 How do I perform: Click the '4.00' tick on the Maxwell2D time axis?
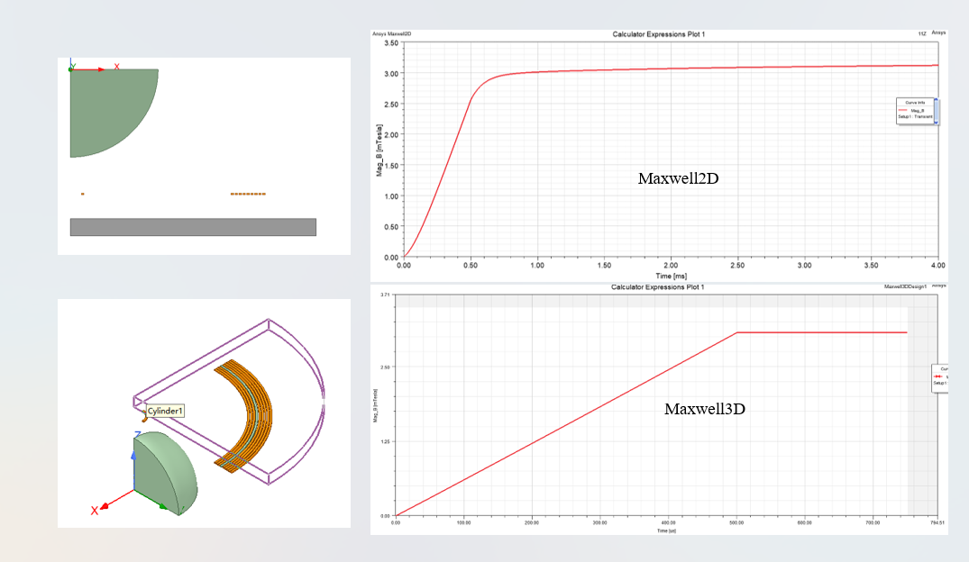click(x=937, y=265)
